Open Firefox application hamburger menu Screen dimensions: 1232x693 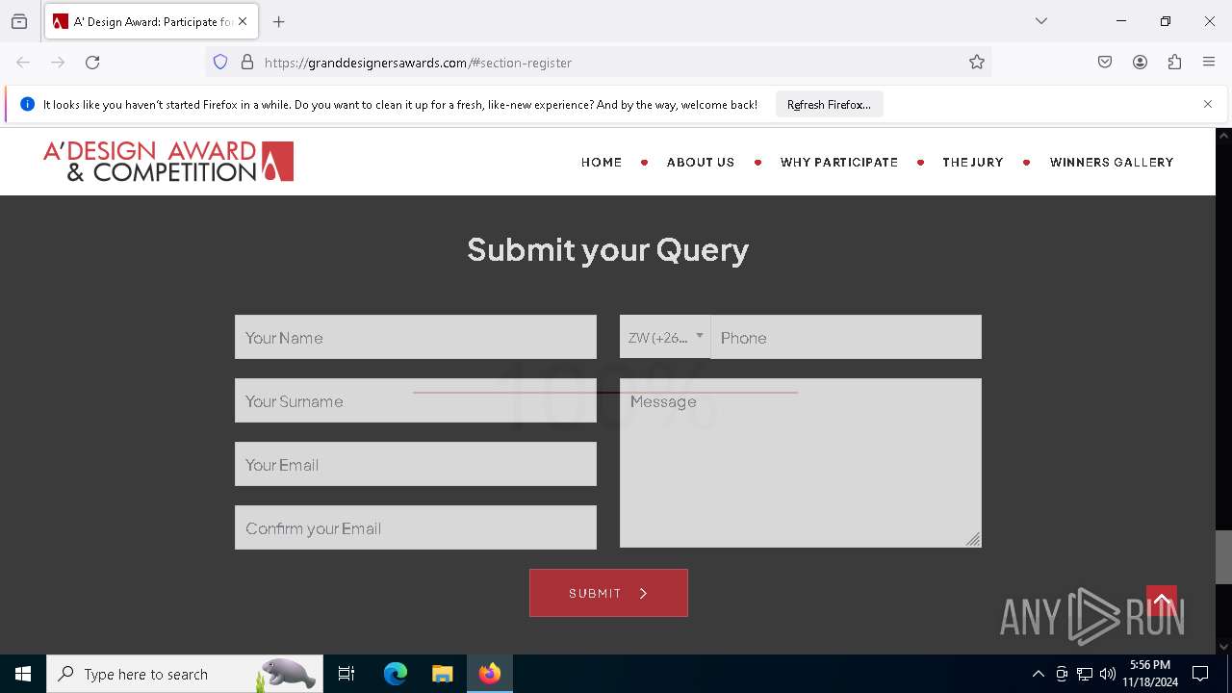tap(1209, 63)
